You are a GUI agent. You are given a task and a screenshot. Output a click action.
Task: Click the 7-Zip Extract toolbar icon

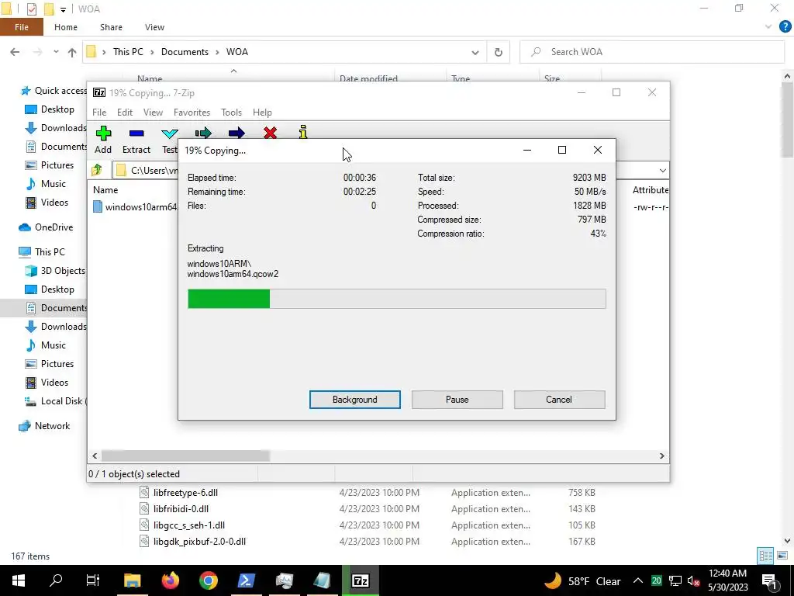[x=136, y=133]
